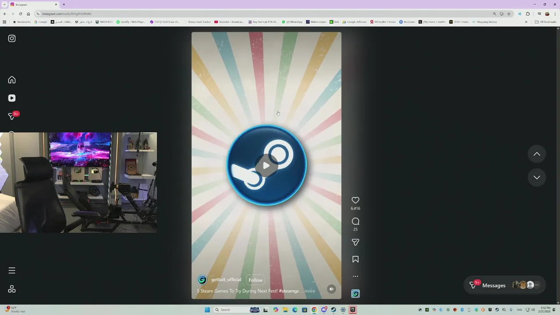Open a new Chrome tab
Image resolution: width=560 pixels, height=315 pixels.
[x=64, y=4]
